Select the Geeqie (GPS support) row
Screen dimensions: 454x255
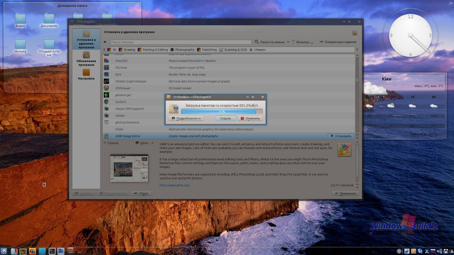[229, 109]
